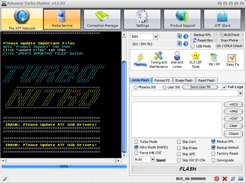Check Skip HW ID Chk option
This screenshot has width=246, height=183.
coord(179,160)
